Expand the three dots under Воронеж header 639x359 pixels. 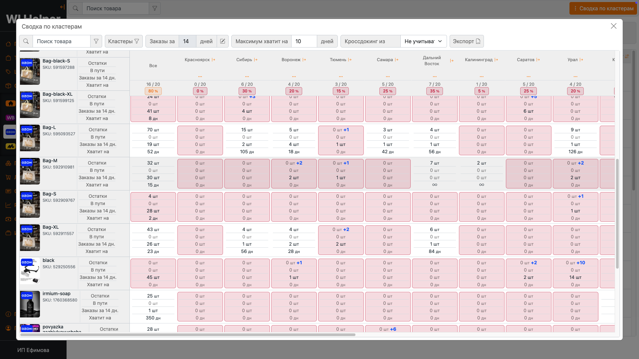pos(294,76)
